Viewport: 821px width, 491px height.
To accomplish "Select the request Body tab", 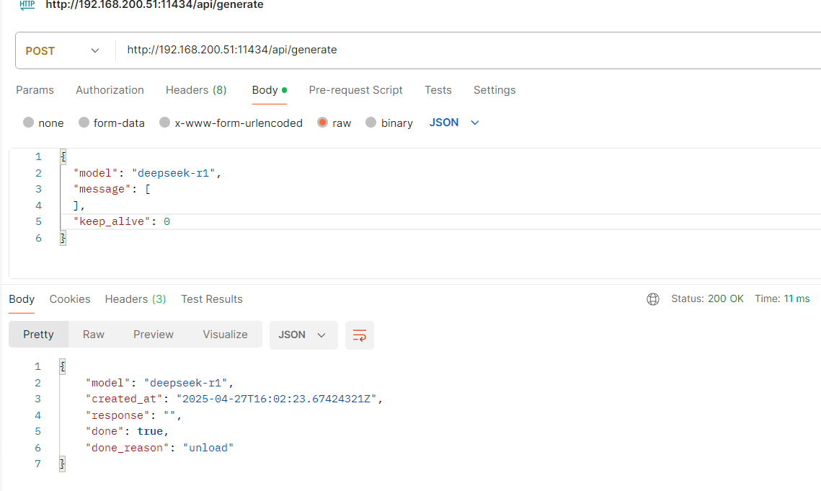I will point(269,90).
